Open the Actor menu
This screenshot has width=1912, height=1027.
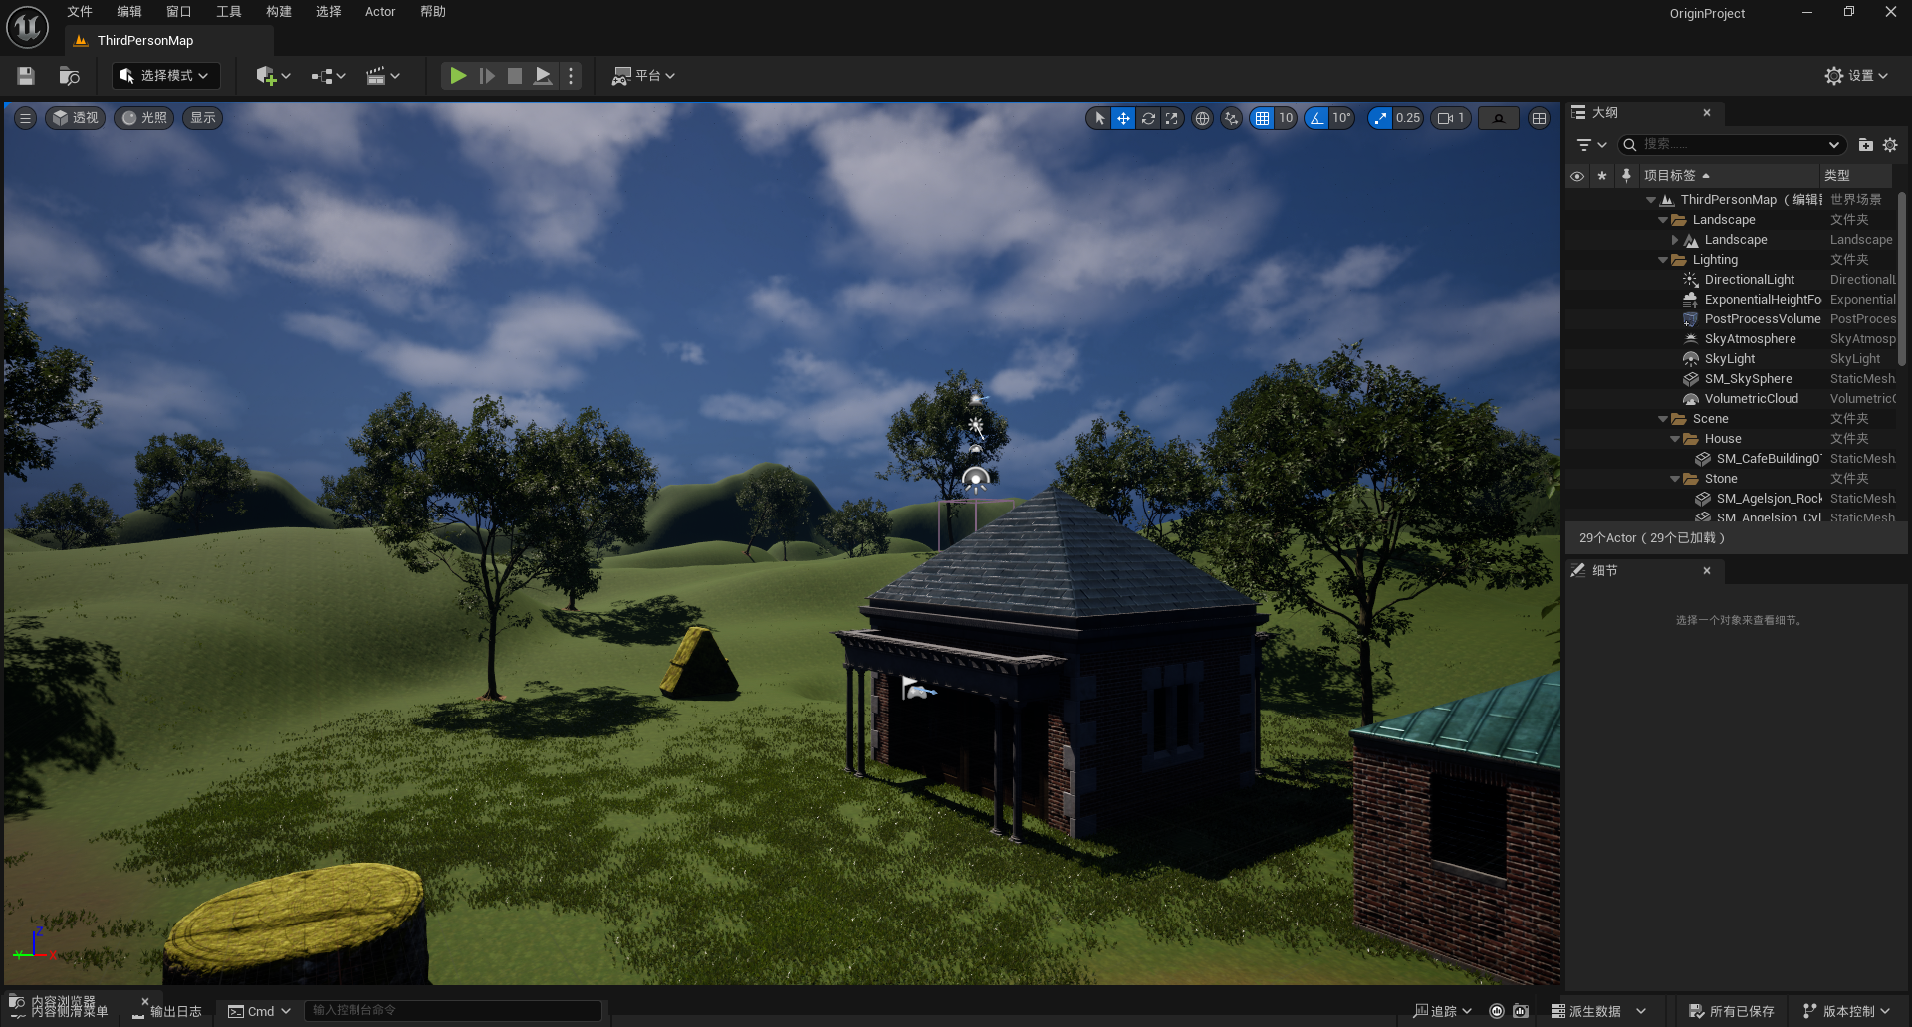tap(380, 12)
